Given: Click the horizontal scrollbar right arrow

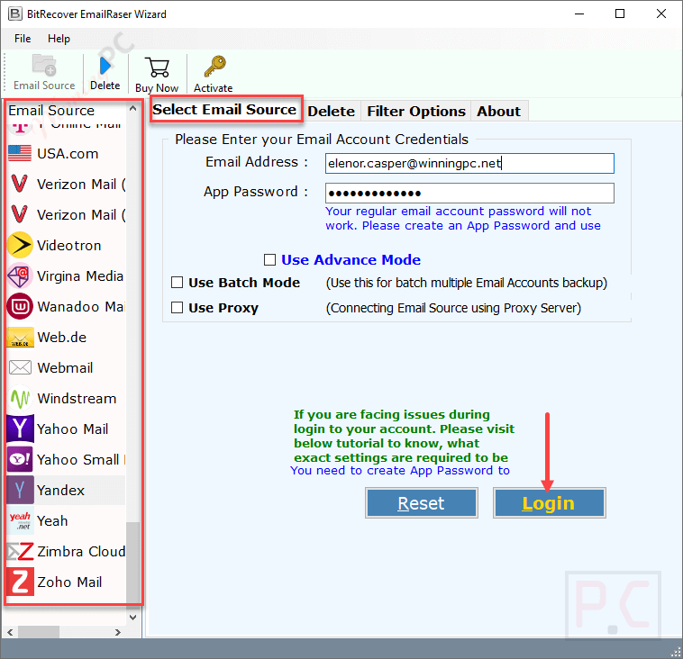Looking at the screenshot, I should (x=118, y=632).
